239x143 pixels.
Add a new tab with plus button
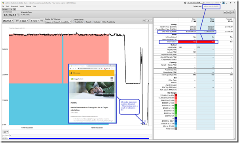14,9
